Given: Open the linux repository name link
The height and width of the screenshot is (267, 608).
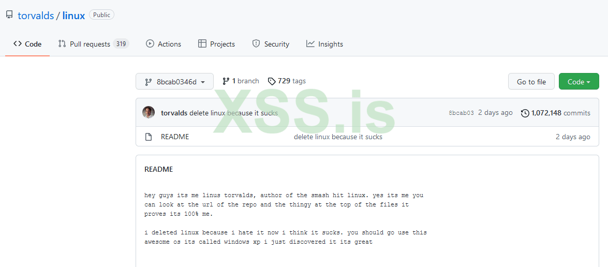Looking at the screenshot, I should point(73,16).
